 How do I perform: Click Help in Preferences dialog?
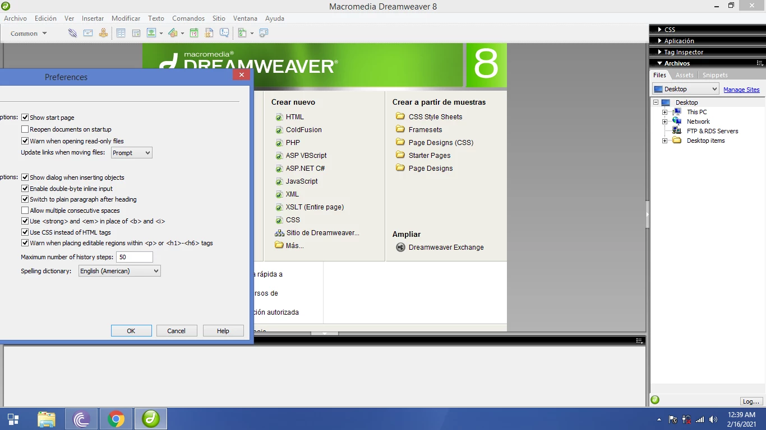[223, 331]
